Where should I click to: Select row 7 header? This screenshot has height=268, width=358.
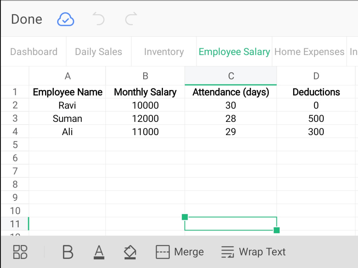coord(15,171)
